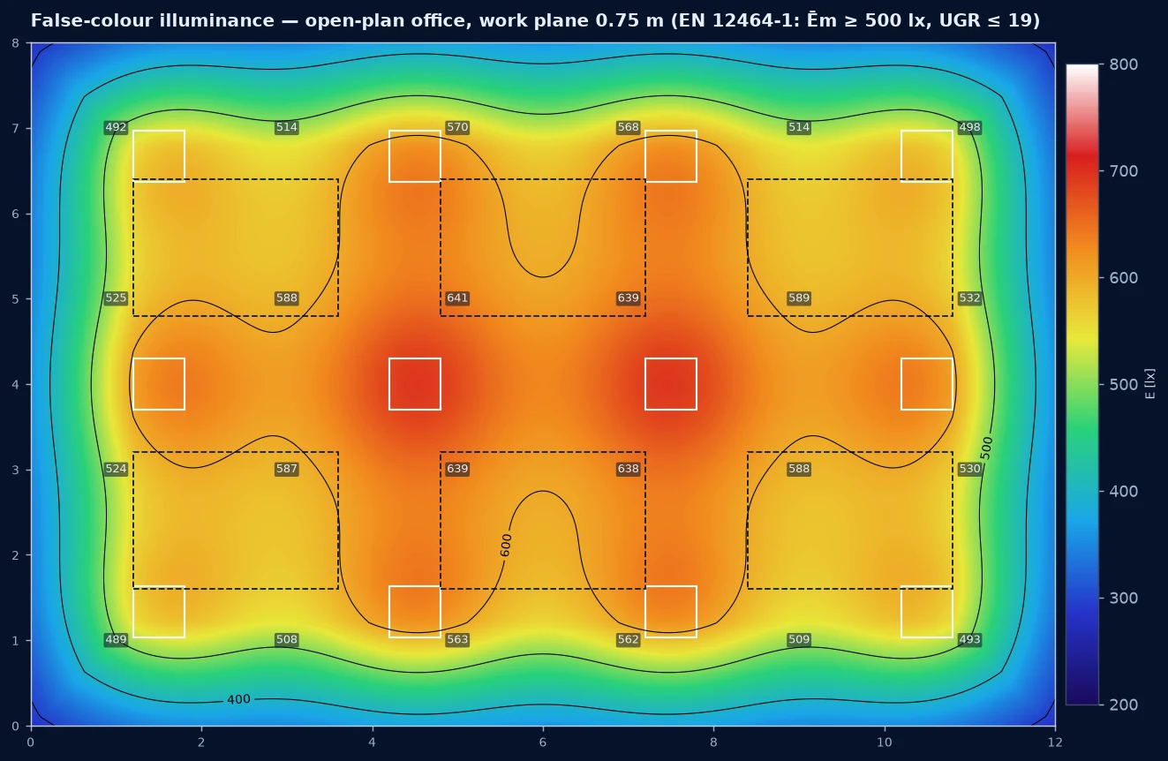Click the 587 illuminance value label
Screen dimensions: 1168x761
pos(287,469)
